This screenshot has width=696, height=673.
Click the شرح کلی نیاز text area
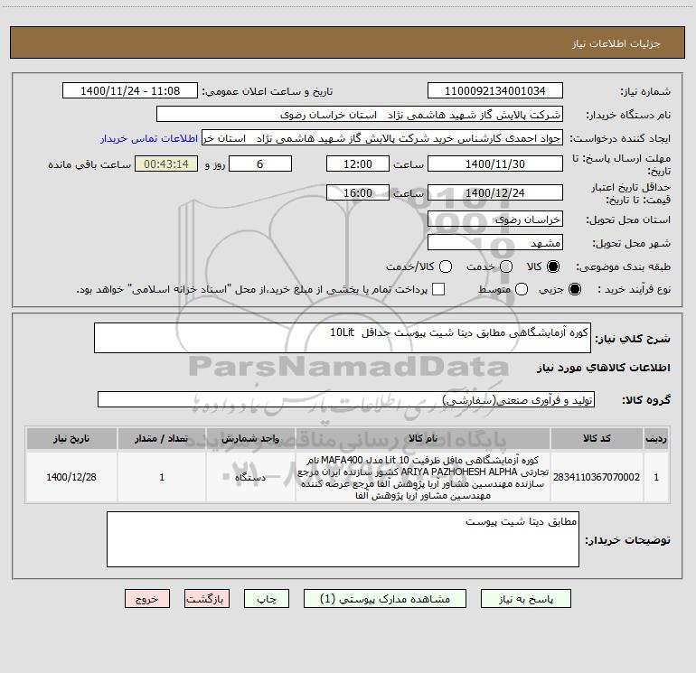click(343, 338)
